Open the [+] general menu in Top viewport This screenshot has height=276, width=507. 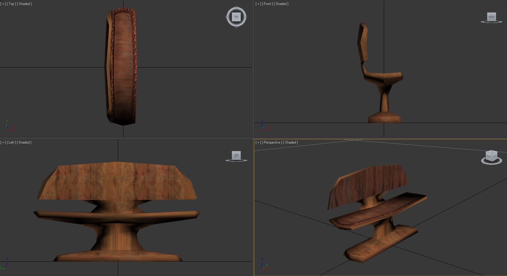tap(3, 4)
